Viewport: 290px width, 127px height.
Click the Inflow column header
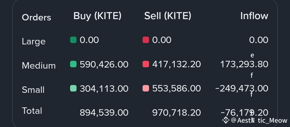tap(254, 16)
